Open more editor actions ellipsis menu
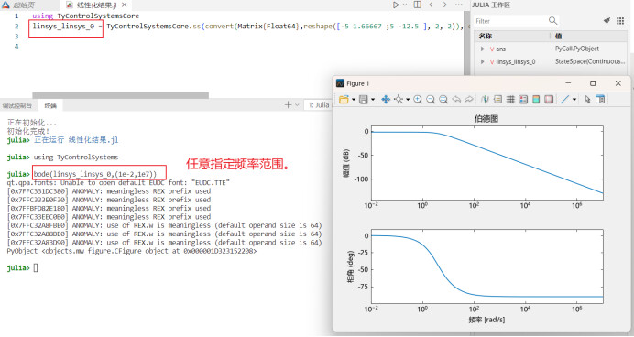This screenshot has height=337, width=634. tap(458, 5)
